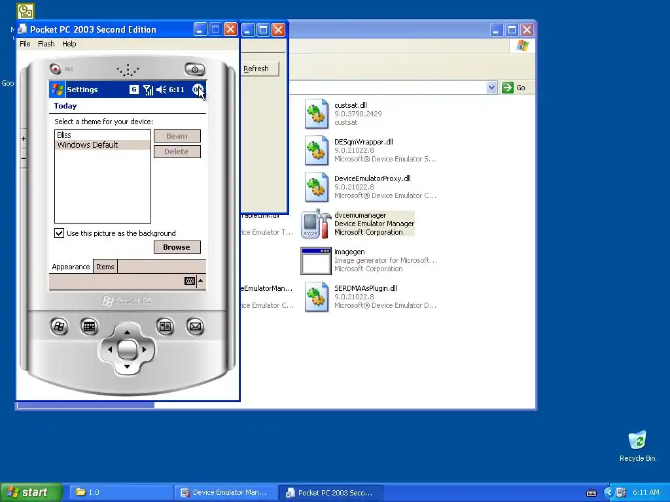Click the volume plus side button
The image size is (670, 502).
pyautogui.click(x=24, y=139)
